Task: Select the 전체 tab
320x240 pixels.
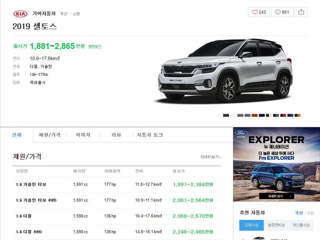Action: tap(16, 135)
